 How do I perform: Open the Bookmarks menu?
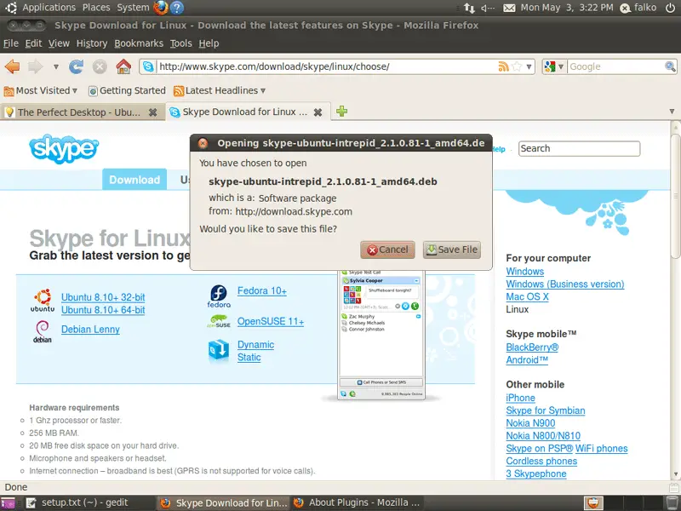click(139, 43)
